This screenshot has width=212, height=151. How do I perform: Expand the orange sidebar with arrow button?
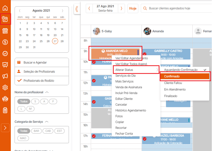(x=5, y=128)
